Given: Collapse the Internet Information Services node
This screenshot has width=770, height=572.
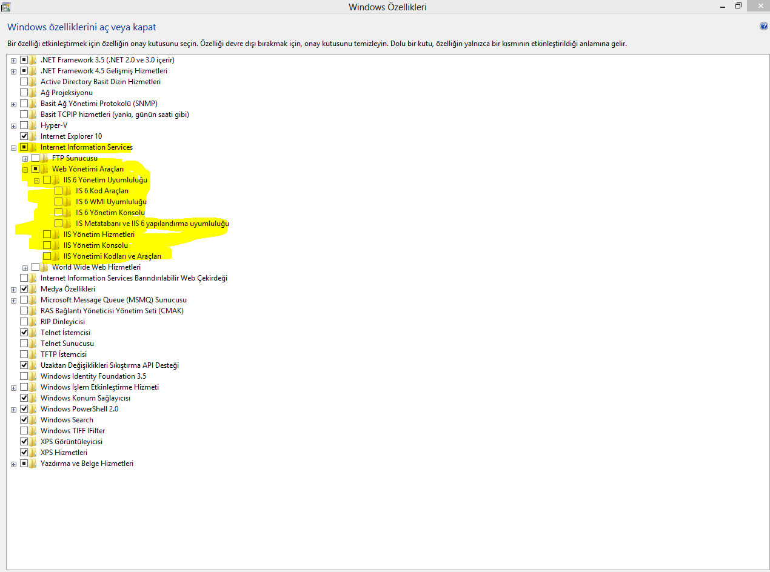Looking at the screenshot, I should 13,148.
